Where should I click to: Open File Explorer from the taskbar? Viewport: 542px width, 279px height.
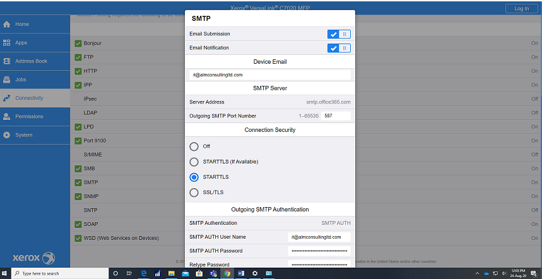171,273
